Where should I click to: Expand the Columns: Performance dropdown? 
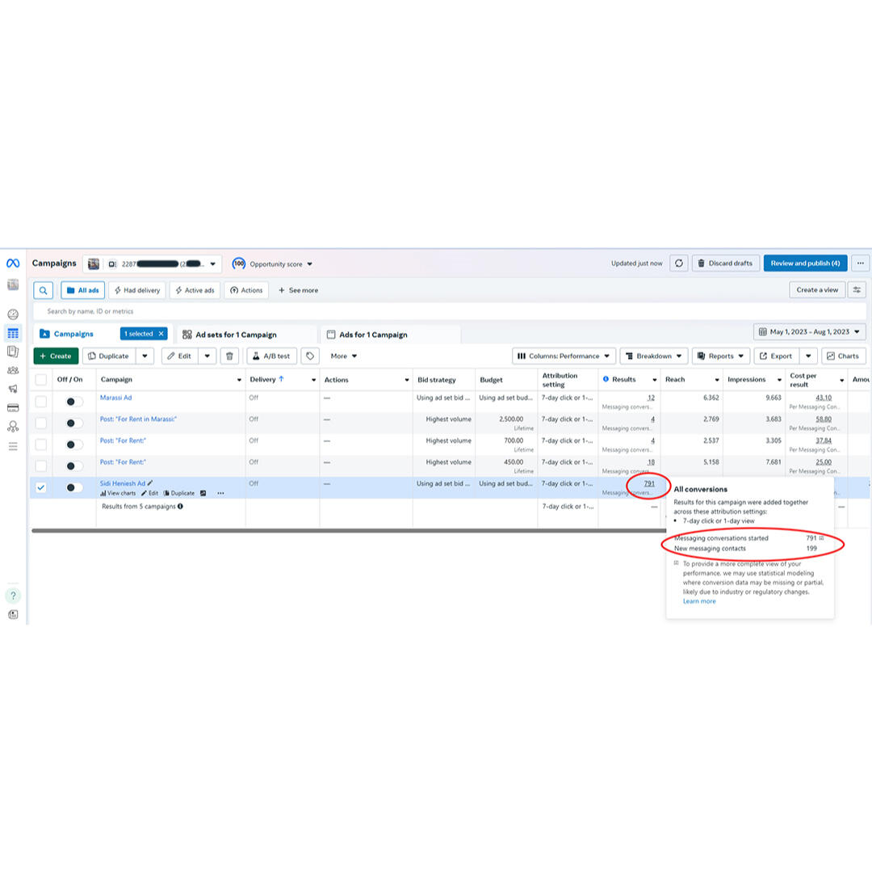pos(564,356)
